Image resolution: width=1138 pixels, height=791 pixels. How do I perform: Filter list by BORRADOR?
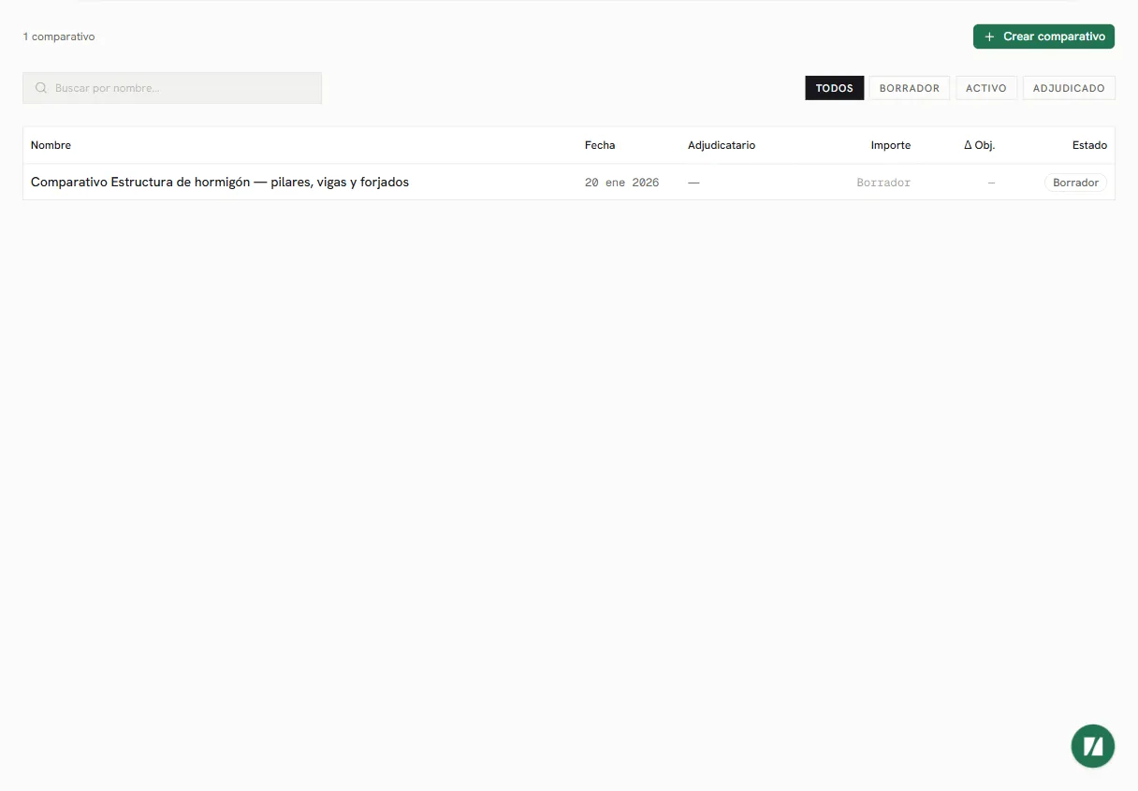(909, 88)
